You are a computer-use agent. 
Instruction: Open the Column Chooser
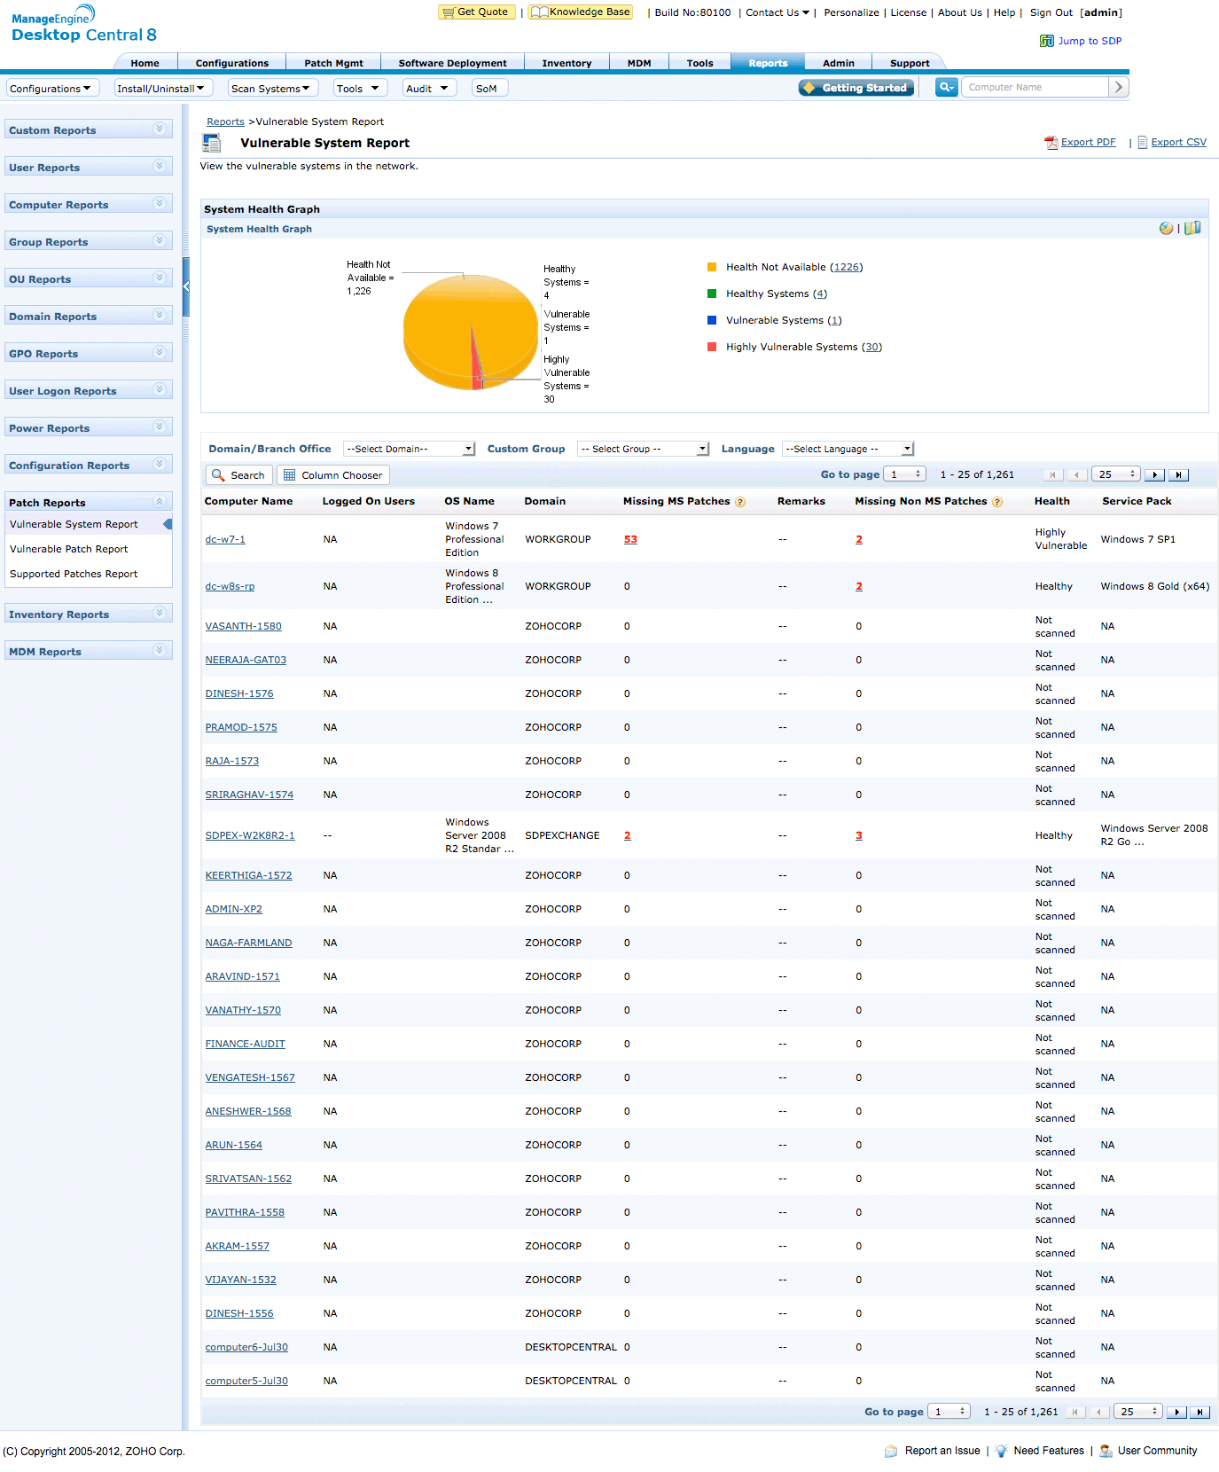pos(333,475)
